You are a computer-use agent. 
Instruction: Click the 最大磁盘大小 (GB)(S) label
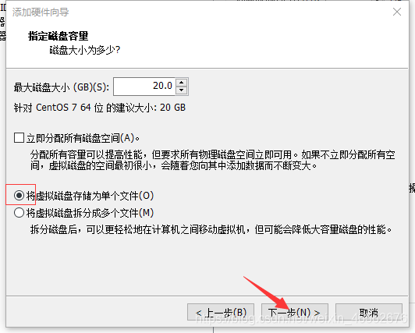pyautogui.click(x=62, y=87)
